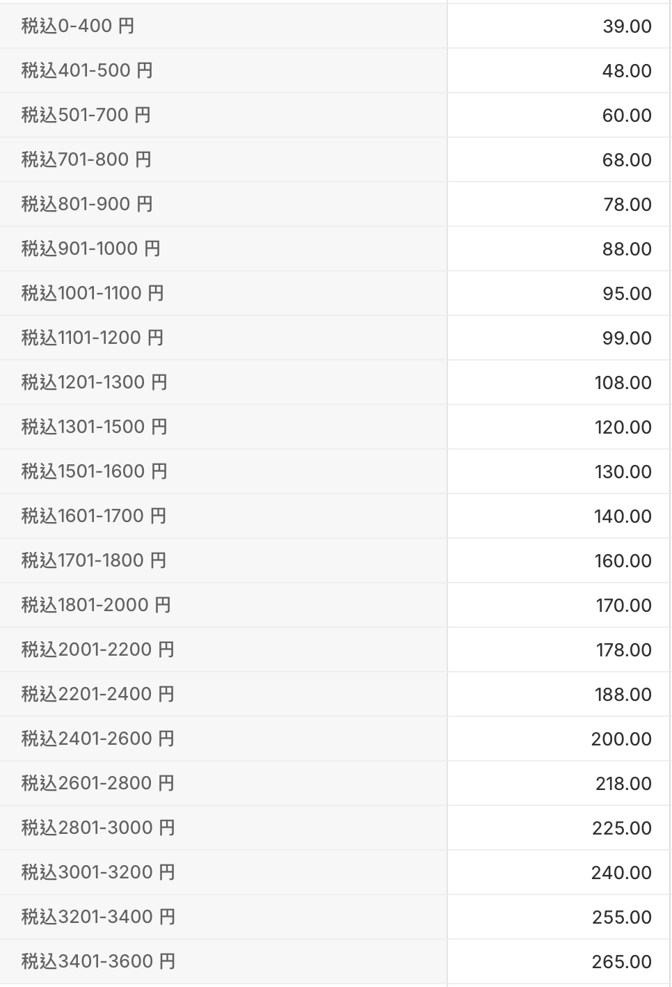Select the 税込1201-1300 円 row label

95,382
